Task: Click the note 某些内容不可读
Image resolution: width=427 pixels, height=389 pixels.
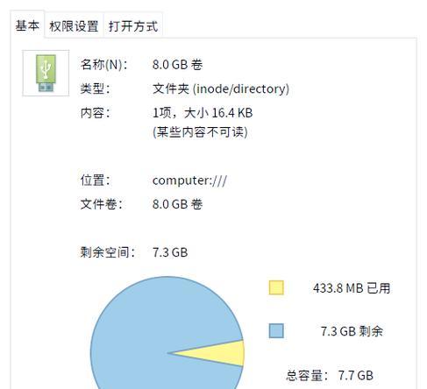Action: pyautogui.click(x=200, y=132)
